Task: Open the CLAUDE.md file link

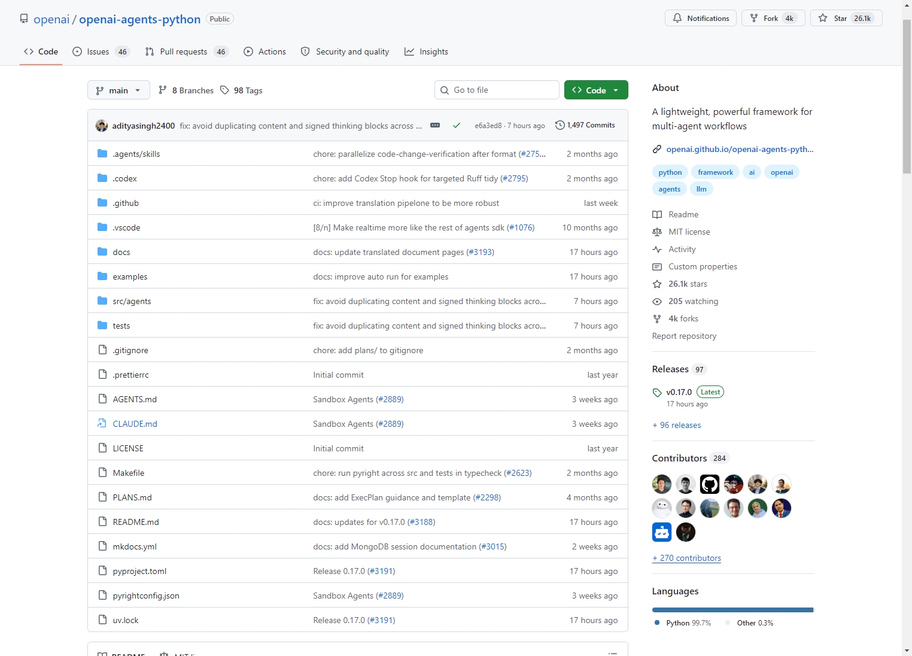Action: pyautogui.click(x=135, y=424)
